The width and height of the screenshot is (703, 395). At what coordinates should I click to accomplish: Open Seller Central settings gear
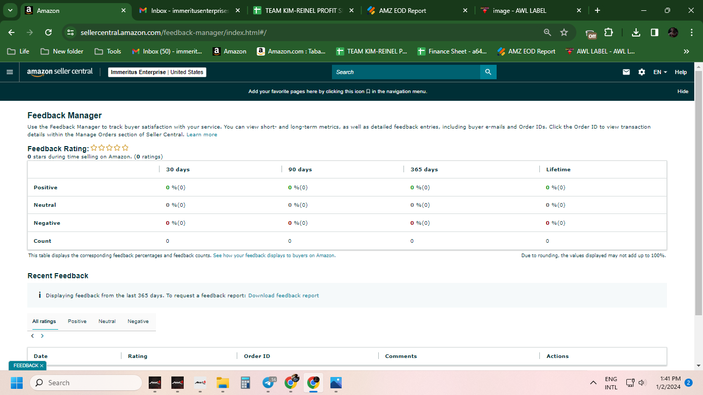click(642, 72)
